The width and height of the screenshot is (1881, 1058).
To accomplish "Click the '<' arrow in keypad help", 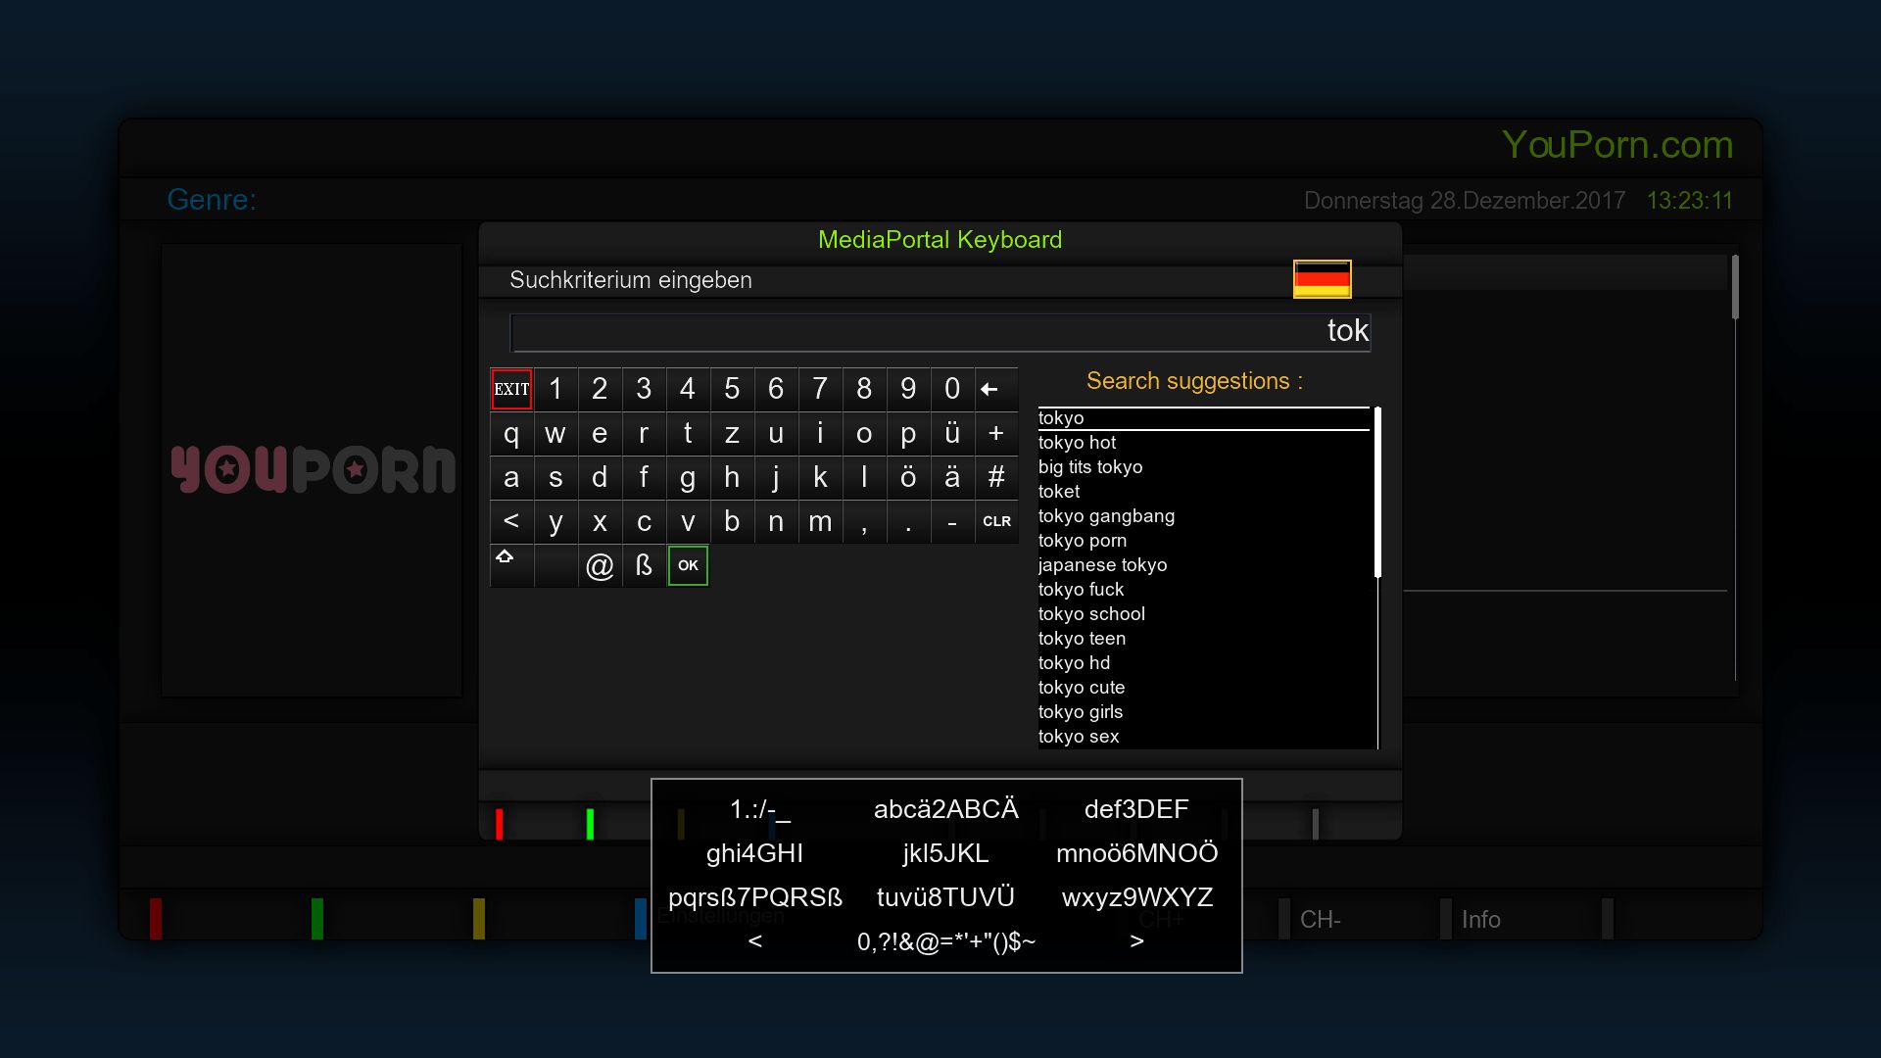I will click(x=754, y=941).
